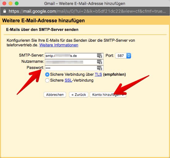Maximize the window with the green button
The image size is (170, 158).
[x=17, y=3]
